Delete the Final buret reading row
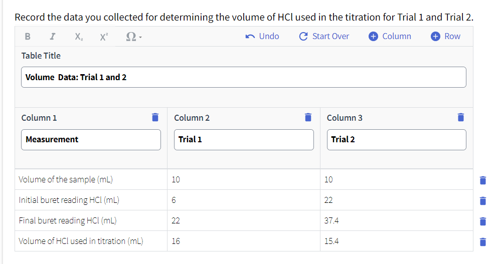Viewport: 497px width, 264px height. point(483,221)
